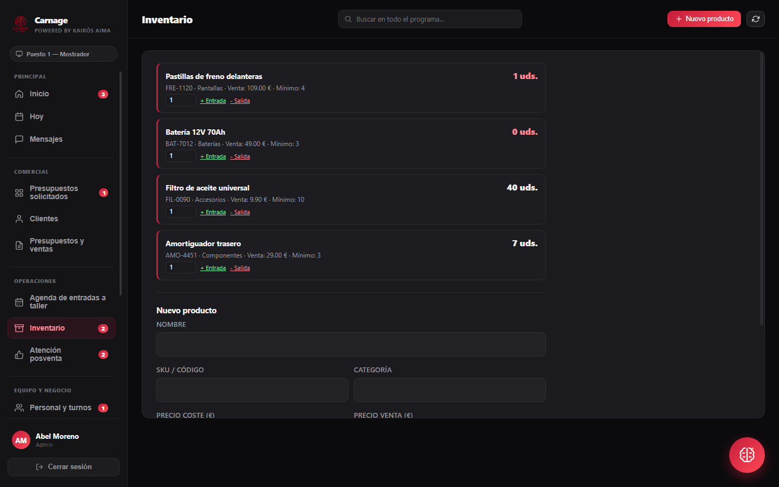Click the '40 uds.' stock value

point(522,188)
